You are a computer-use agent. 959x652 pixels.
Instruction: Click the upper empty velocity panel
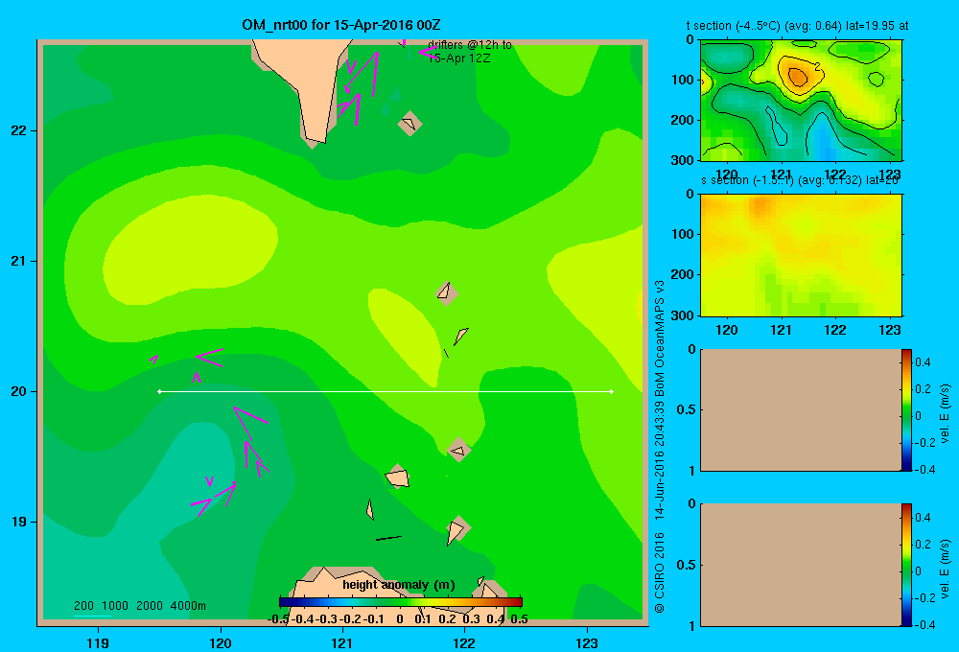coord(801,410)
